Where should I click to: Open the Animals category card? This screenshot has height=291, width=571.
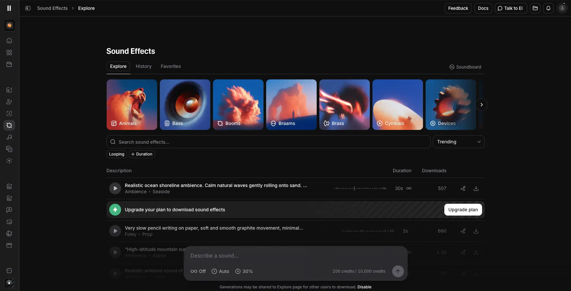point(132,105)
